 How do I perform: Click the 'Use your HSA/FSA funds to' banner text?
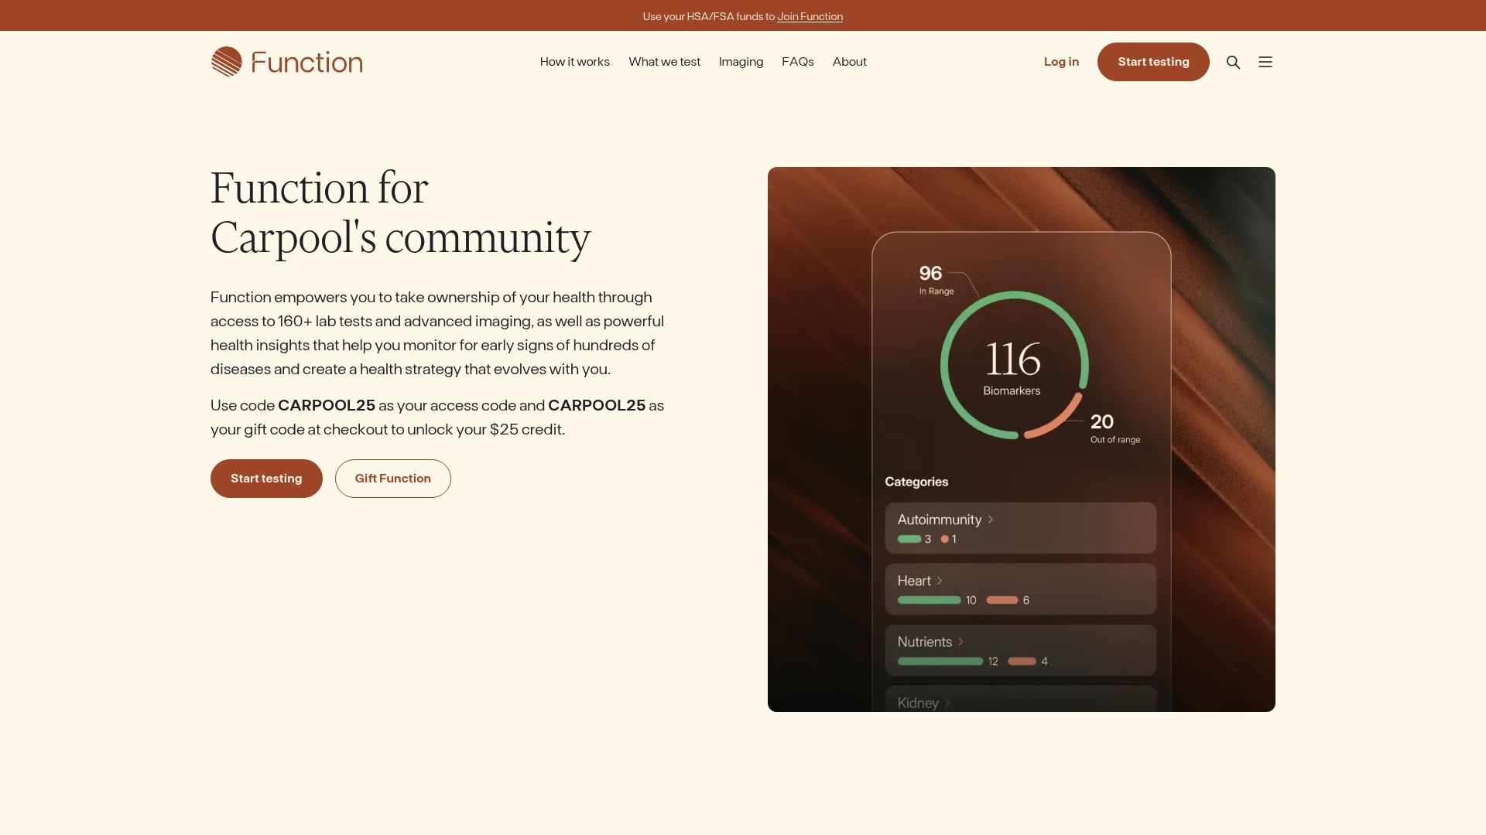point(708,16)
